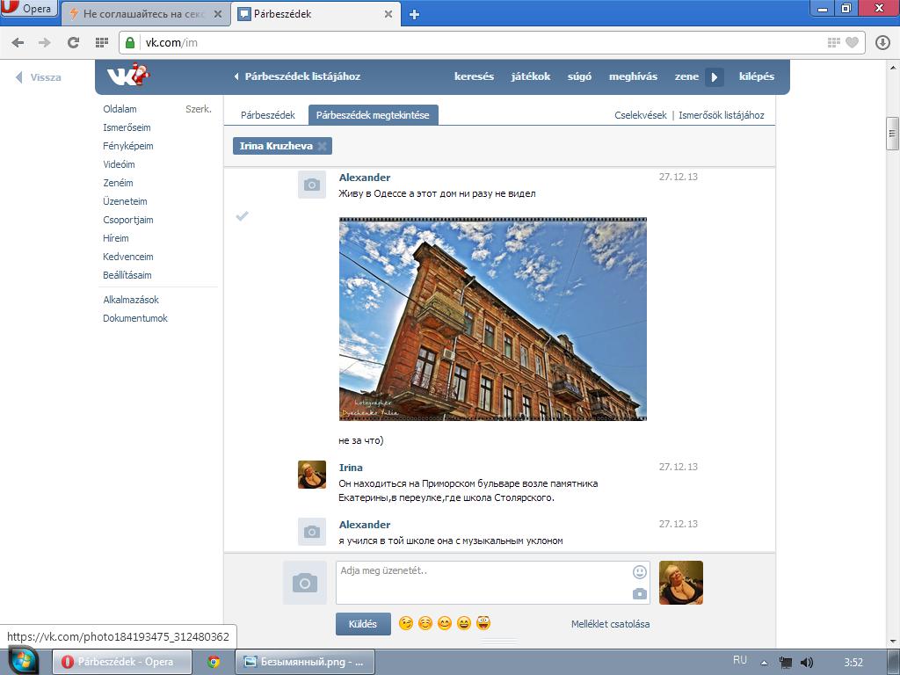Remove Irina Kruzheva tag with X

click(x=322, y=146)
